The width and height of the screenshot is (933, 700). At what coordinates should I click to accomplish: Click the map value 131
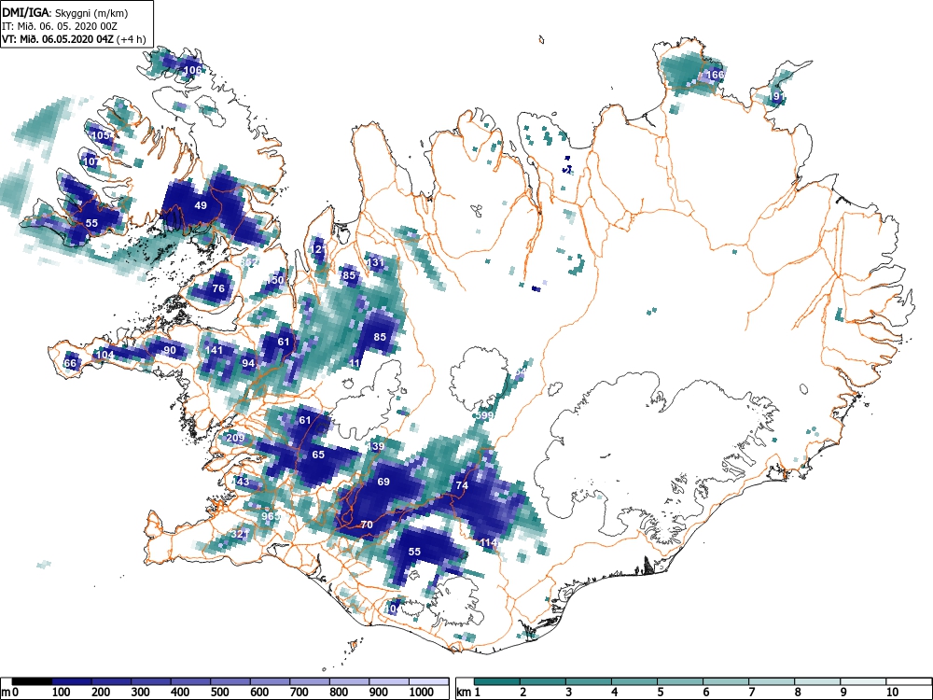click(375, 262)
